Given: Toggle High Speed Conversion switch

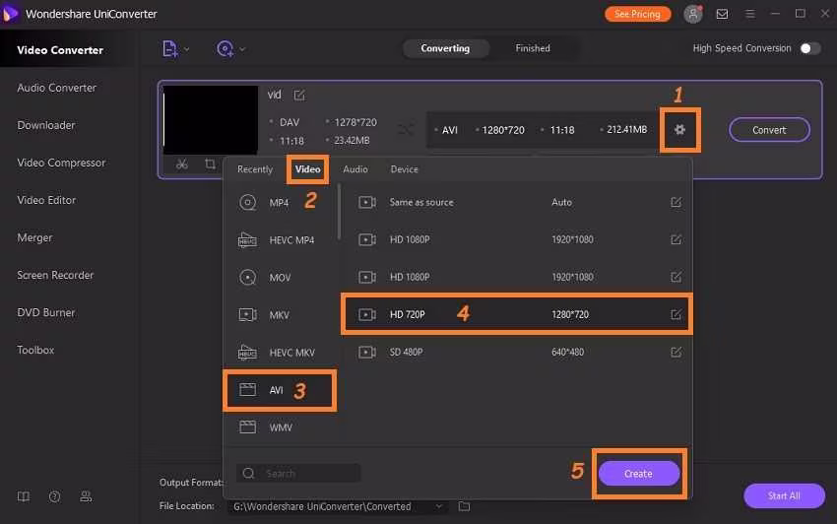Looking at the screenshot, I should coord(809,48).
